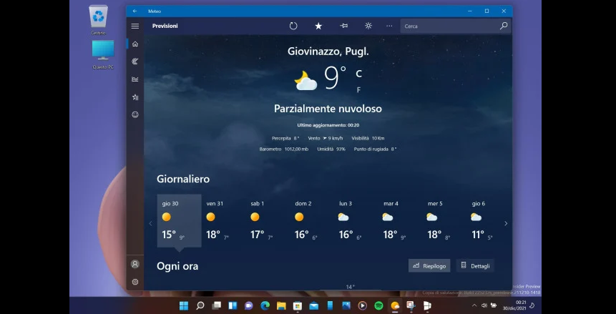
Task: Open the hamburger navigation menu
Action: tap(135, 26)
